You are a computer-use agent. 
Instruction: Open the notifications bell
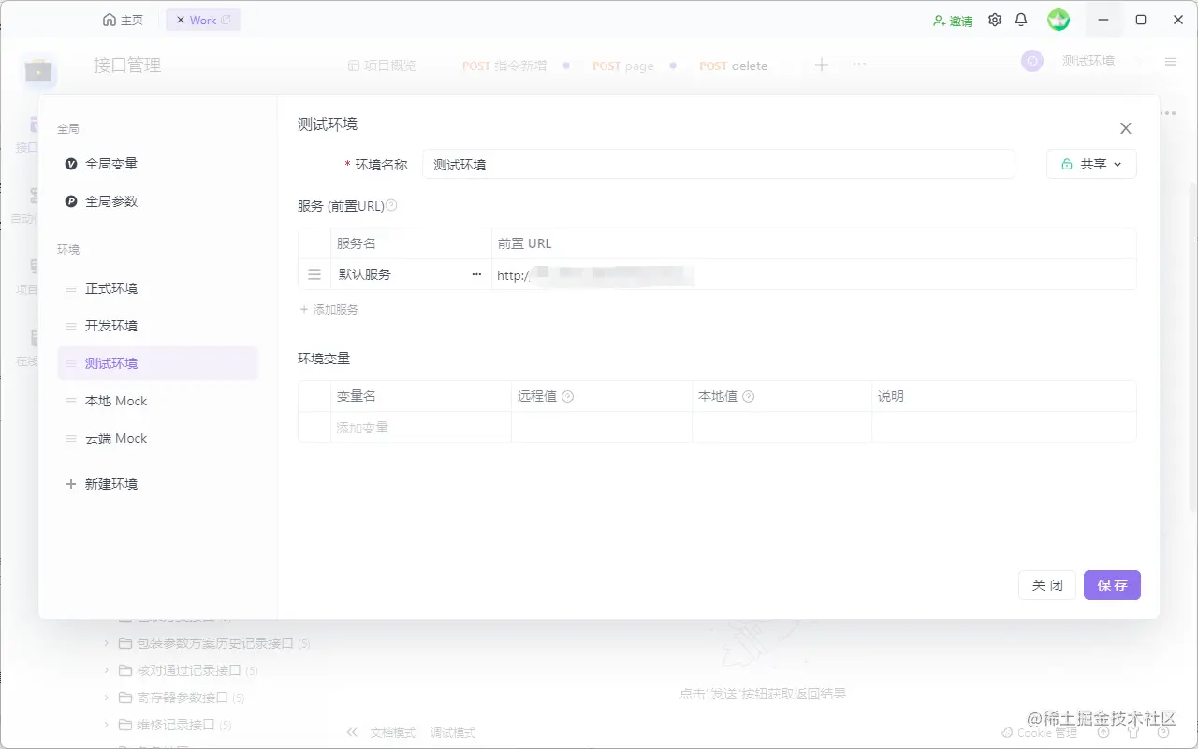(x=1021, y=20)
